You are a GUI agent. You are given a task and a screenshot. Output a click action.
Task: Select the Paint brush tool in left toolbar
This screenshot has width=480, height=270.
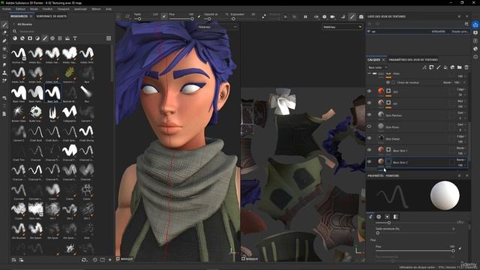(x=4, y=25)
